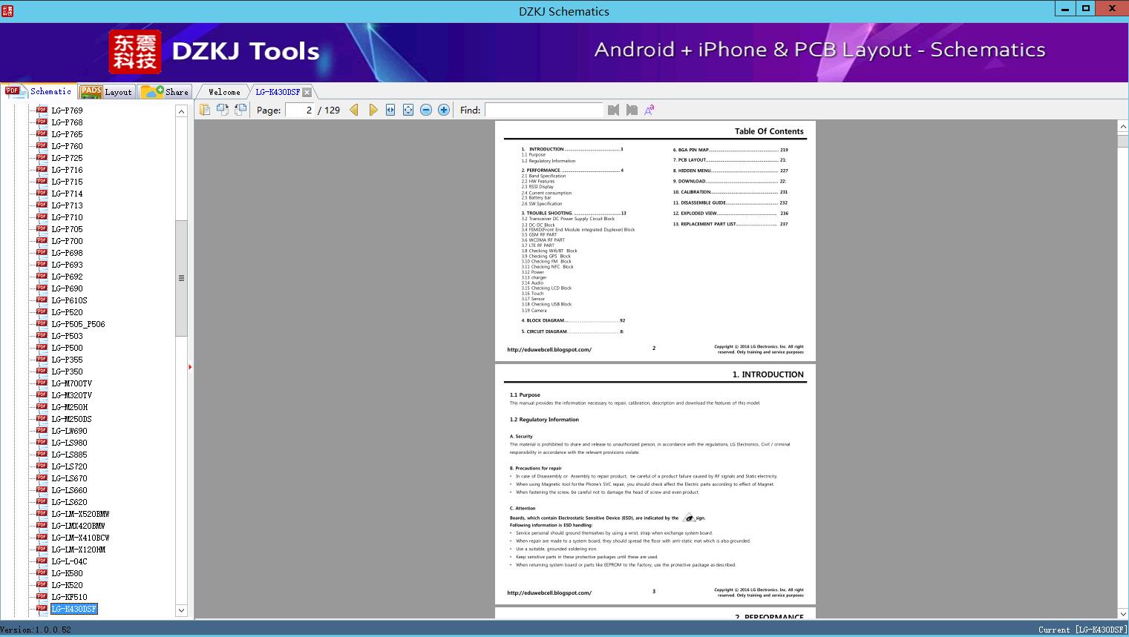Choose LG-P714 from model list

pos(67,194)
